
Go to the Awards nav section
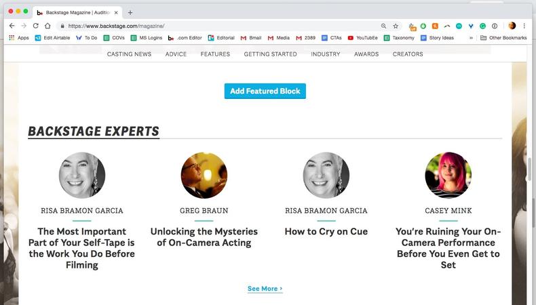tap(366, 54)
